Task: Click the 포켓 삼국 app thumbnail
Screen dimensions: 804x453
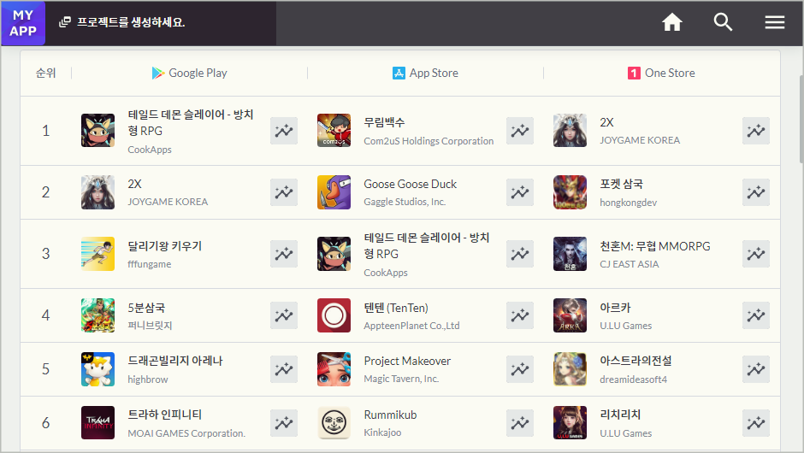Action: point(570,192)
